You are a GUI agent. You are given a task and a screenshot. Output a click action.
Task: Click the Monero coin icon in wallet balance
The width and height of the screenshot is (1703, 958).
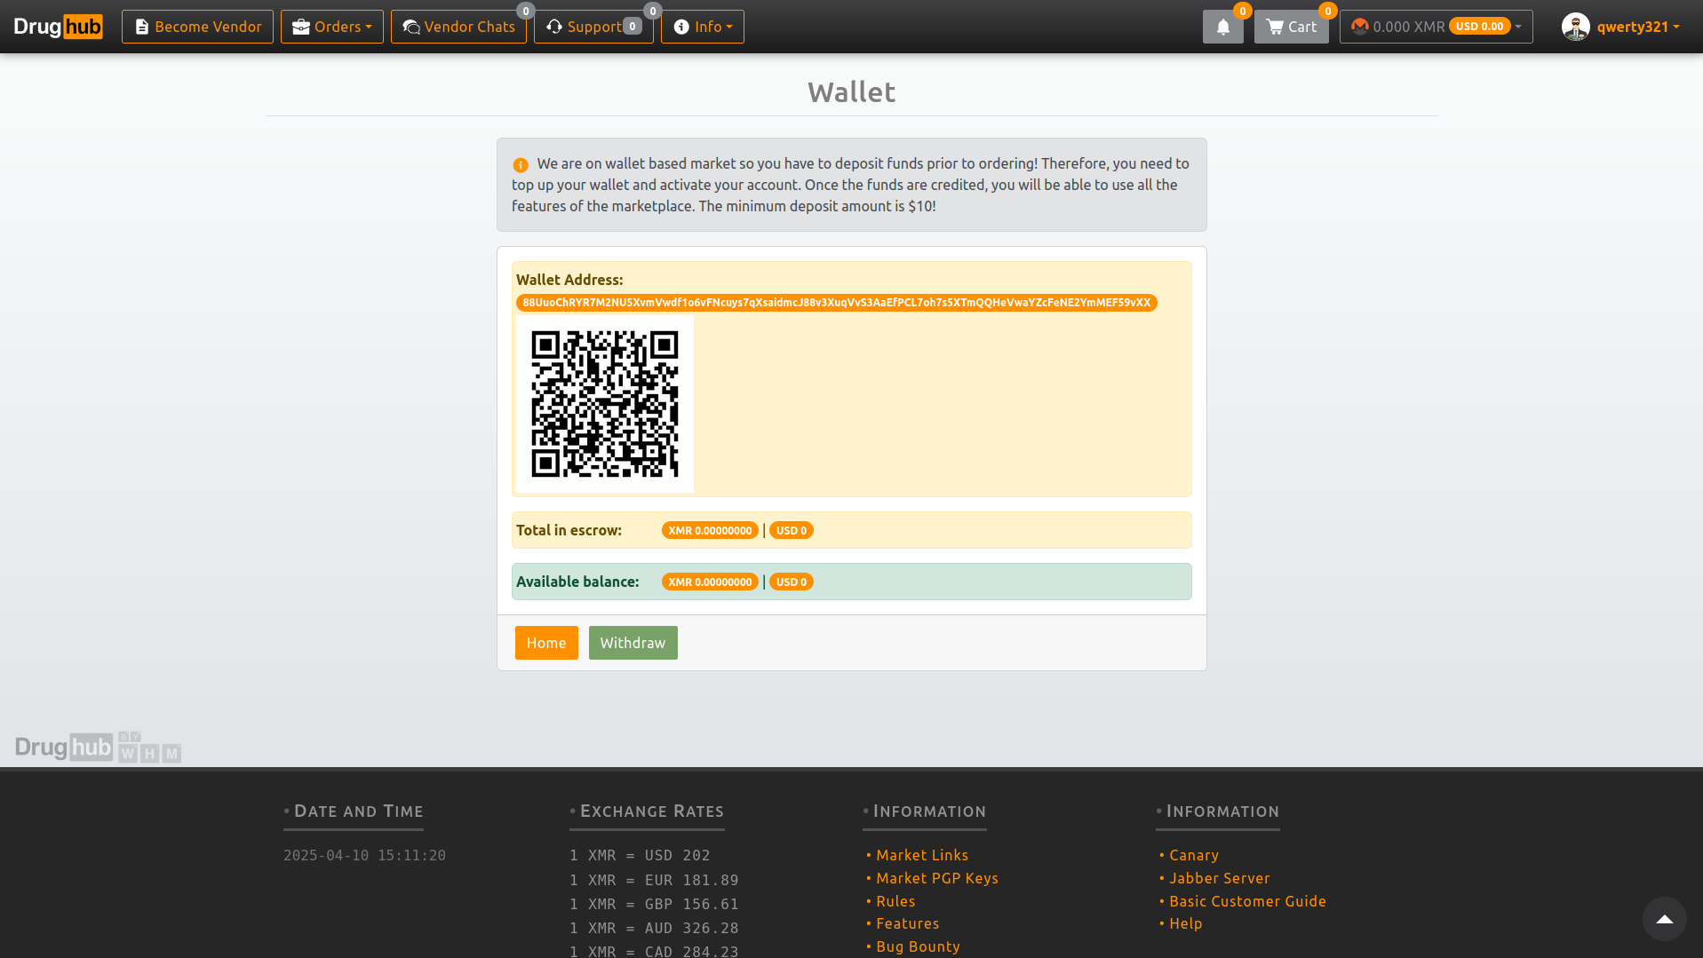coord(1359,26)
